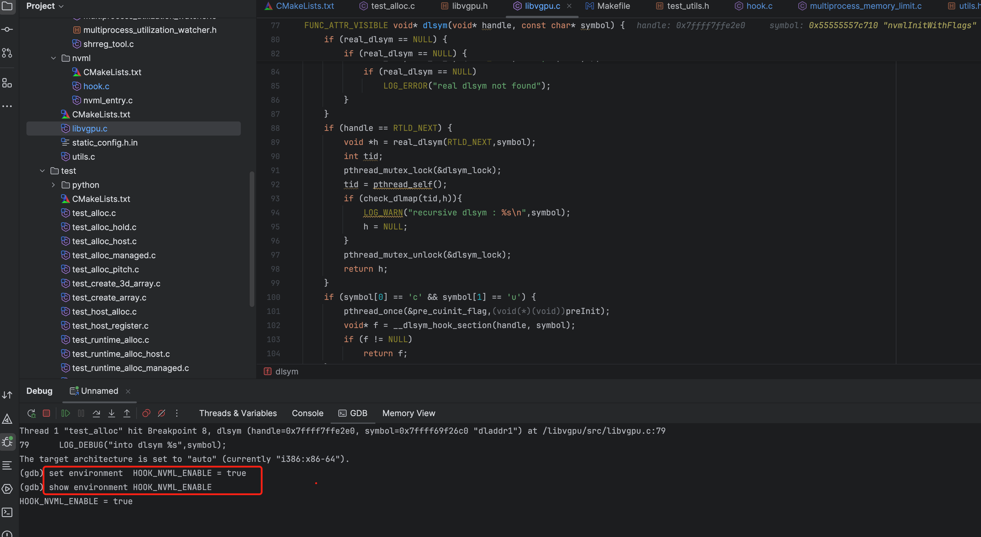Screen dimensions: 981x537
Task: Collapse the nvml folder
Action: [53, 58]
